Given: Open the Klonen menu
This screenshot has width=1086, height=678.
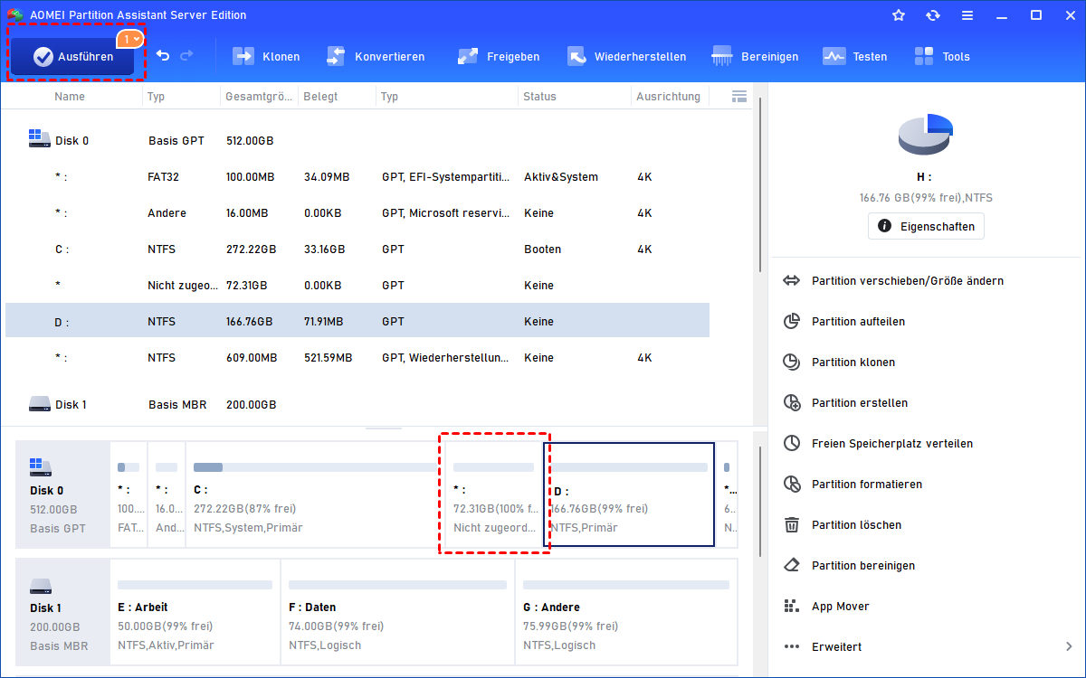Looking at the screenshot, I should pyautogui.click(x=266, y=56).
